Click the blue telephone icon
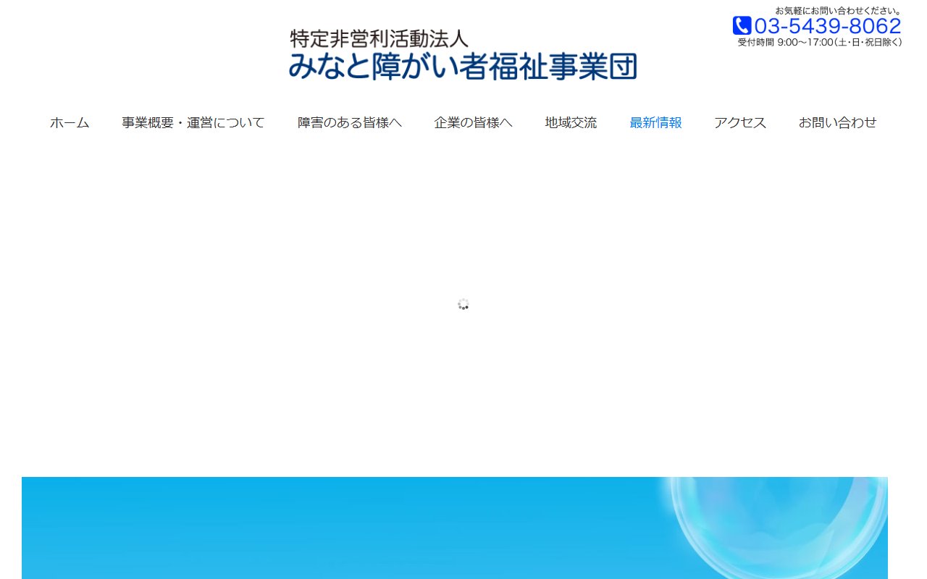Screen dimensions: 927x579 (x=742, y=25)
